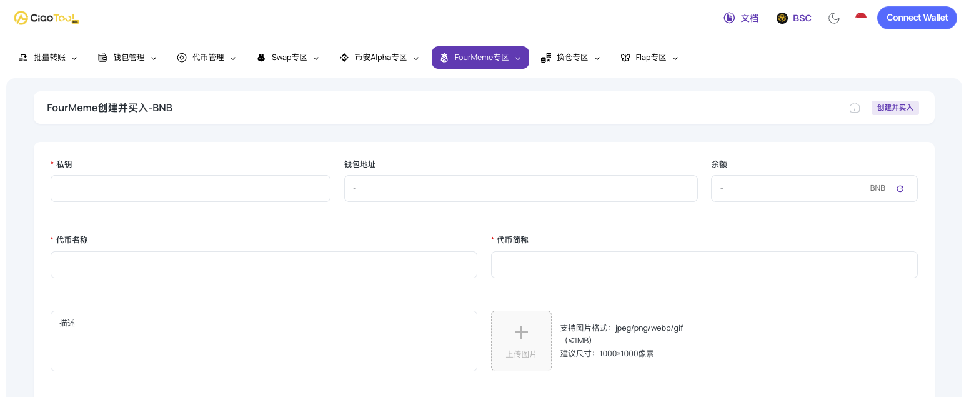Click the CiaoTool logo
Viewport: 964px width, 397px height.
(47, 18)
